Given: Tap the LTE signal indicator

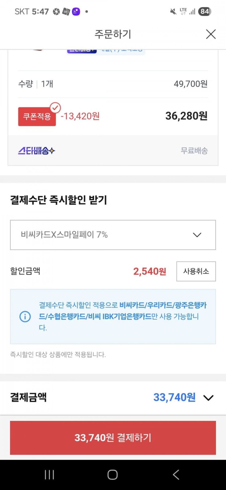Looking at the screenshot, I should [x=184, y=11].
